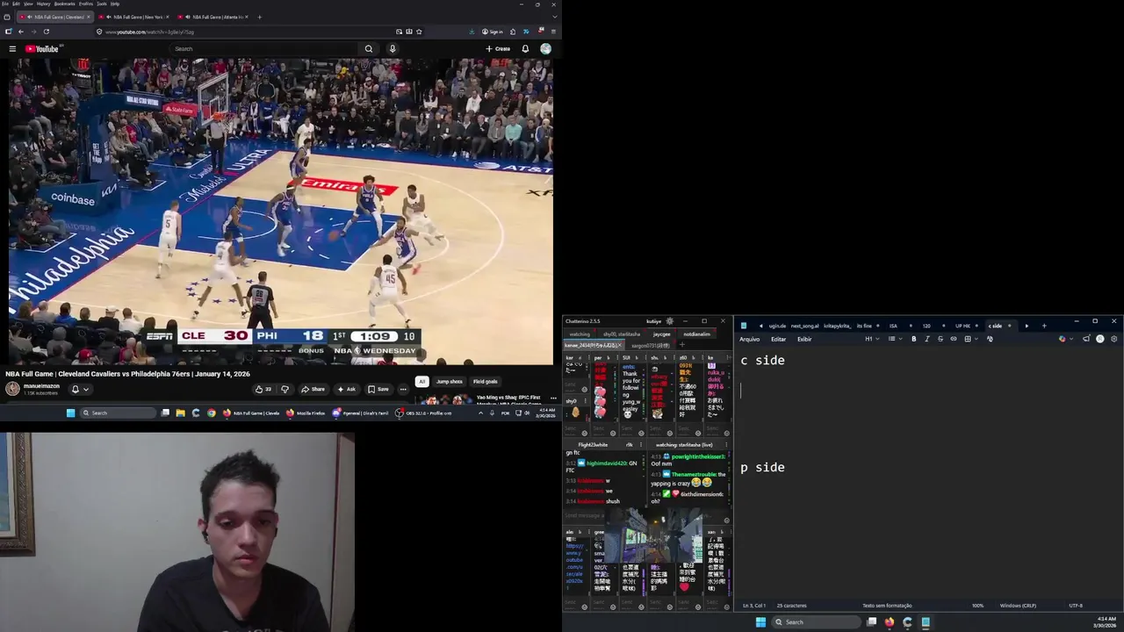Select the Field goals filter chip
This screenshot has width=1124, height=632.
(x=486, y=382)
